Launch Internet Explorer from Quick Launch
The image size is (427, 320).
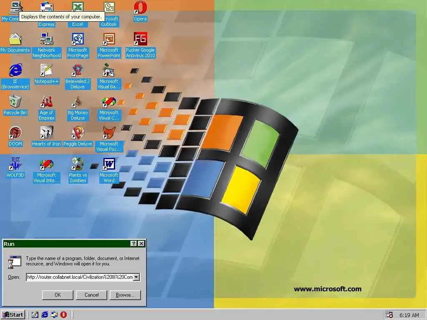click(45, 315)
